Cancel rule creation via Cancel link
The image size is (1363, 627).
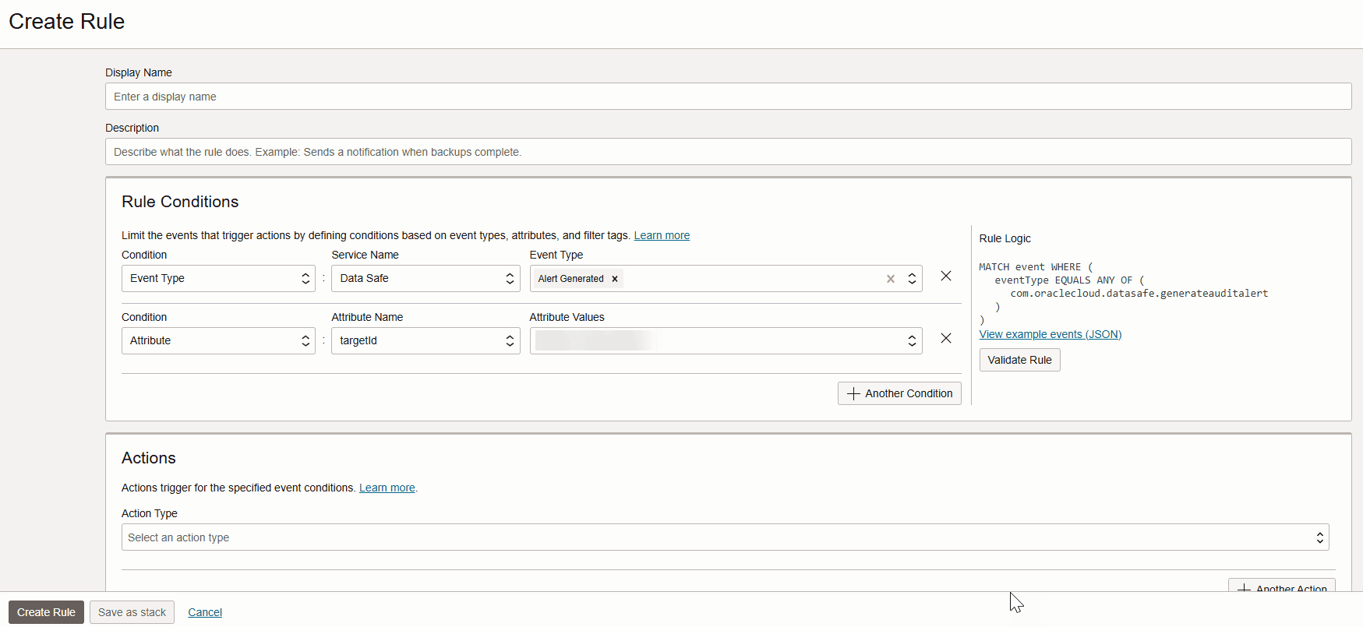(205, 612)
